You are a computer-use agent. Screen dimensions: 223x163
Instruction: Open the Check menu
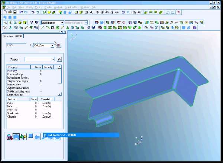29,7
